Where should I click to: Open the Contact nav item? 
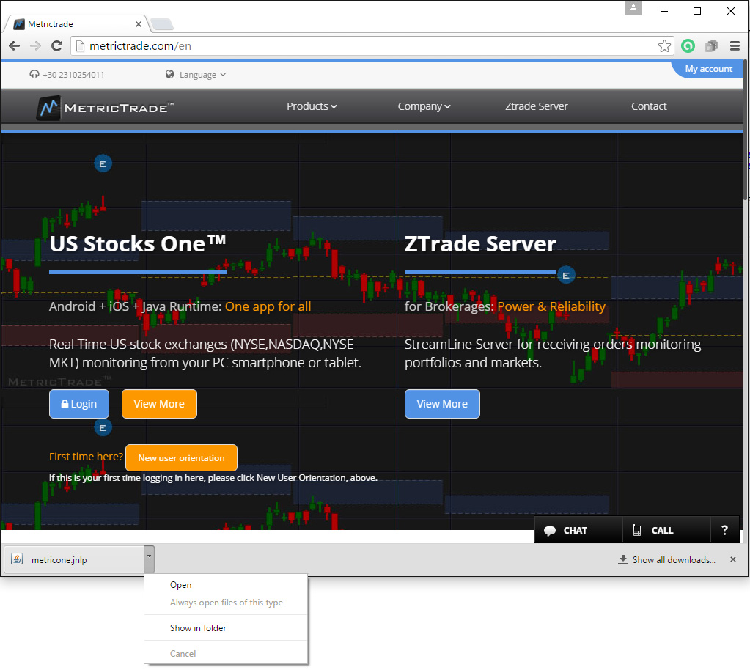[x=649, y=106]
